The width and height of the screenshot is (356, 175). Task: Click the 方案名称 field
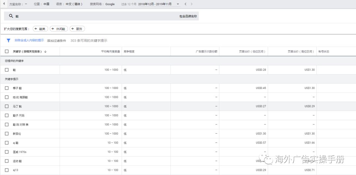coord(18,4)
